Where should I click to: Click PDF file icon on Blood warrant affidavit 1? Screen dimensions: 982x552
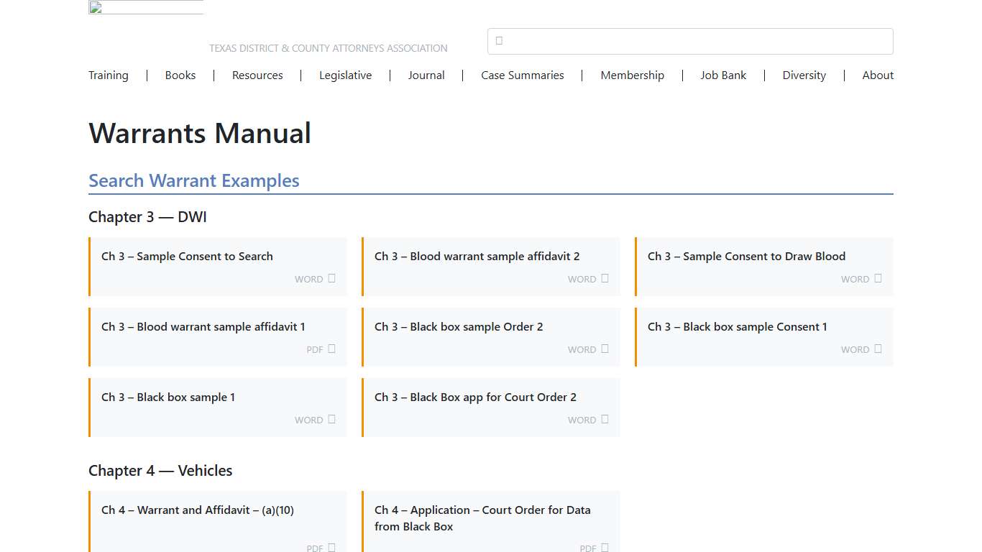[x=331, y=349]
